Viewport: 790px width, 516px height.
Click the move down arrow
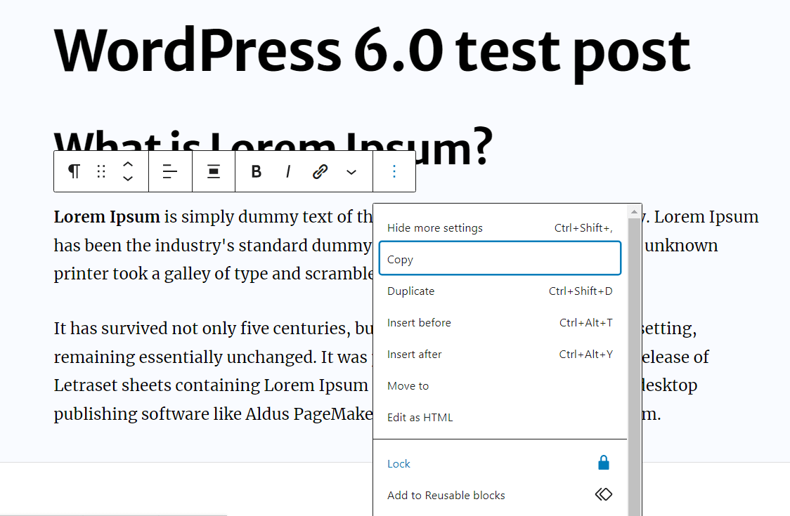coord(128,179)
